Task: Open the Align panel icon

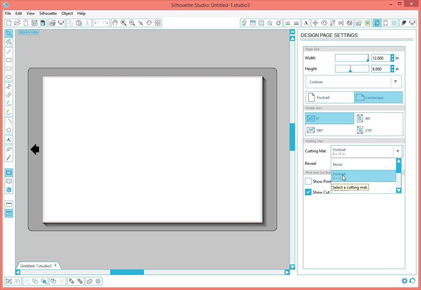Action: click(341, 23)
